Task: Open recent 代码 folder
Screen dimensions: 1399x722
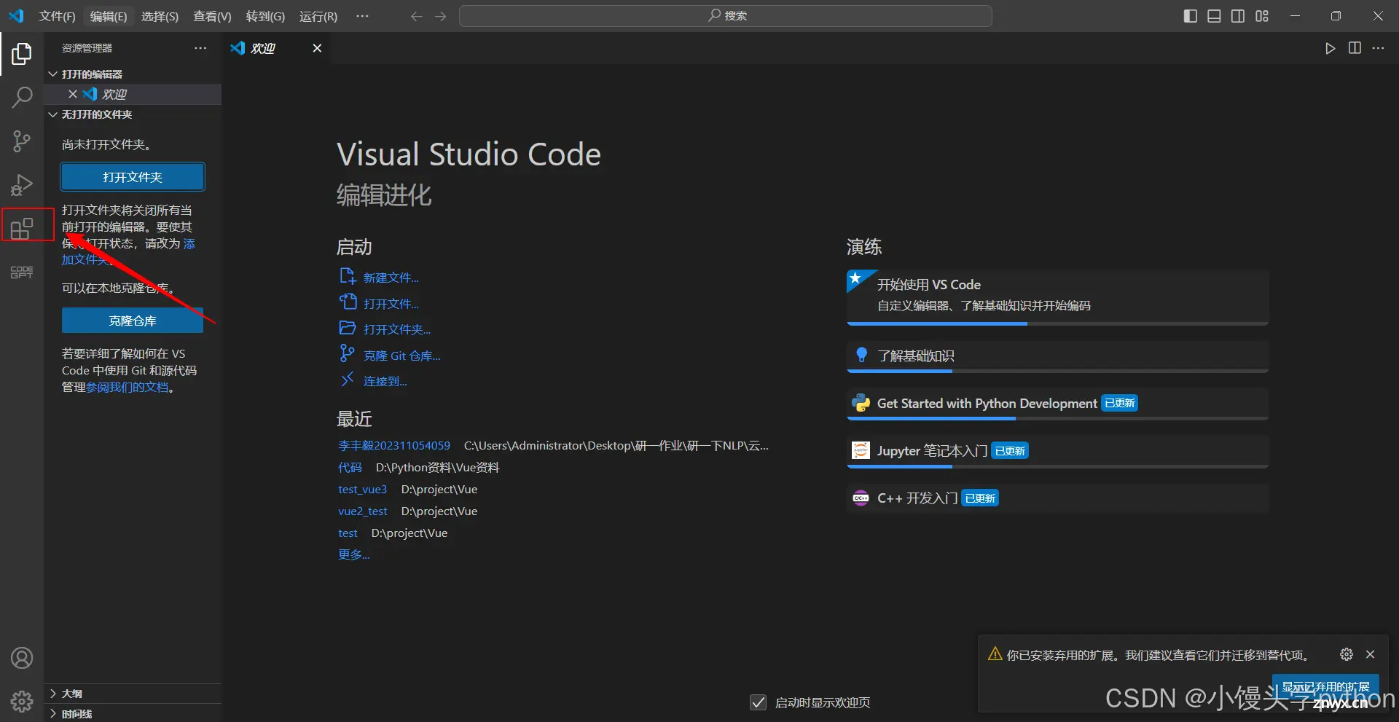Action: tap(350, 467)
